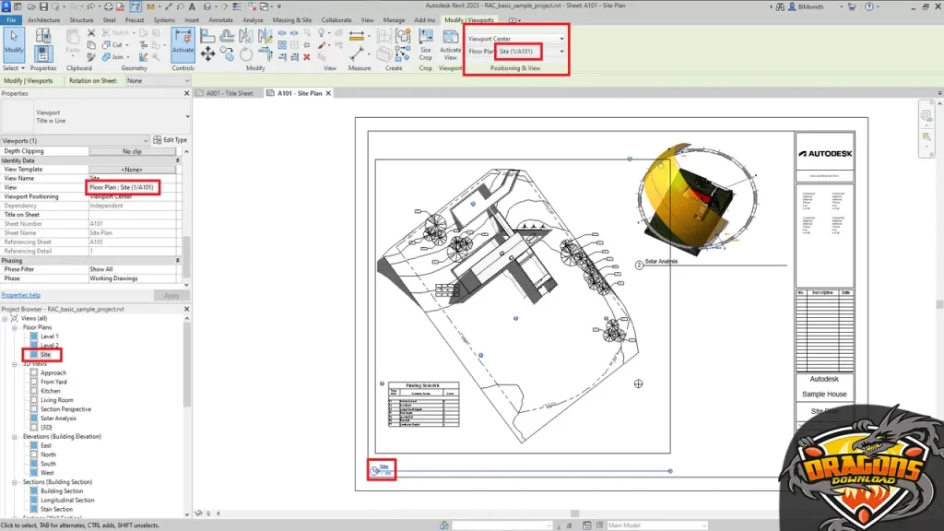This screenshot has width=944, height=531.
Task: Collapse the Floor Plans tree node
Action: 15,327
